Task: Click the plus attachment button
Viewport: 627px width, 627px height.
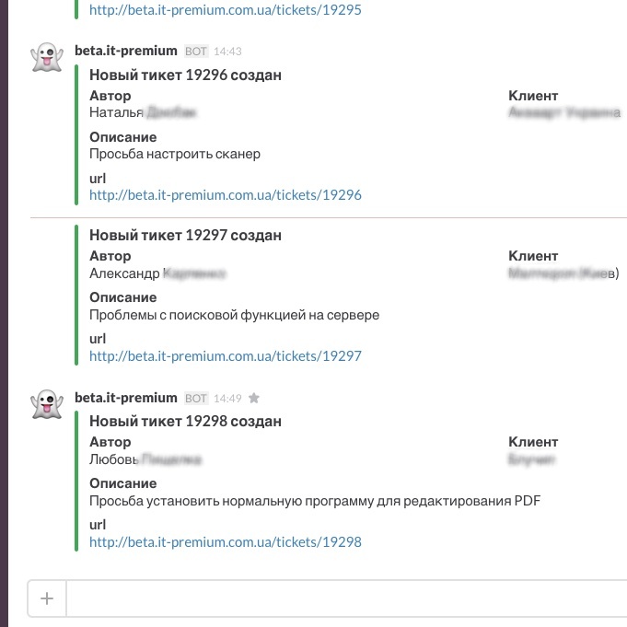Action: pos(47,599)
